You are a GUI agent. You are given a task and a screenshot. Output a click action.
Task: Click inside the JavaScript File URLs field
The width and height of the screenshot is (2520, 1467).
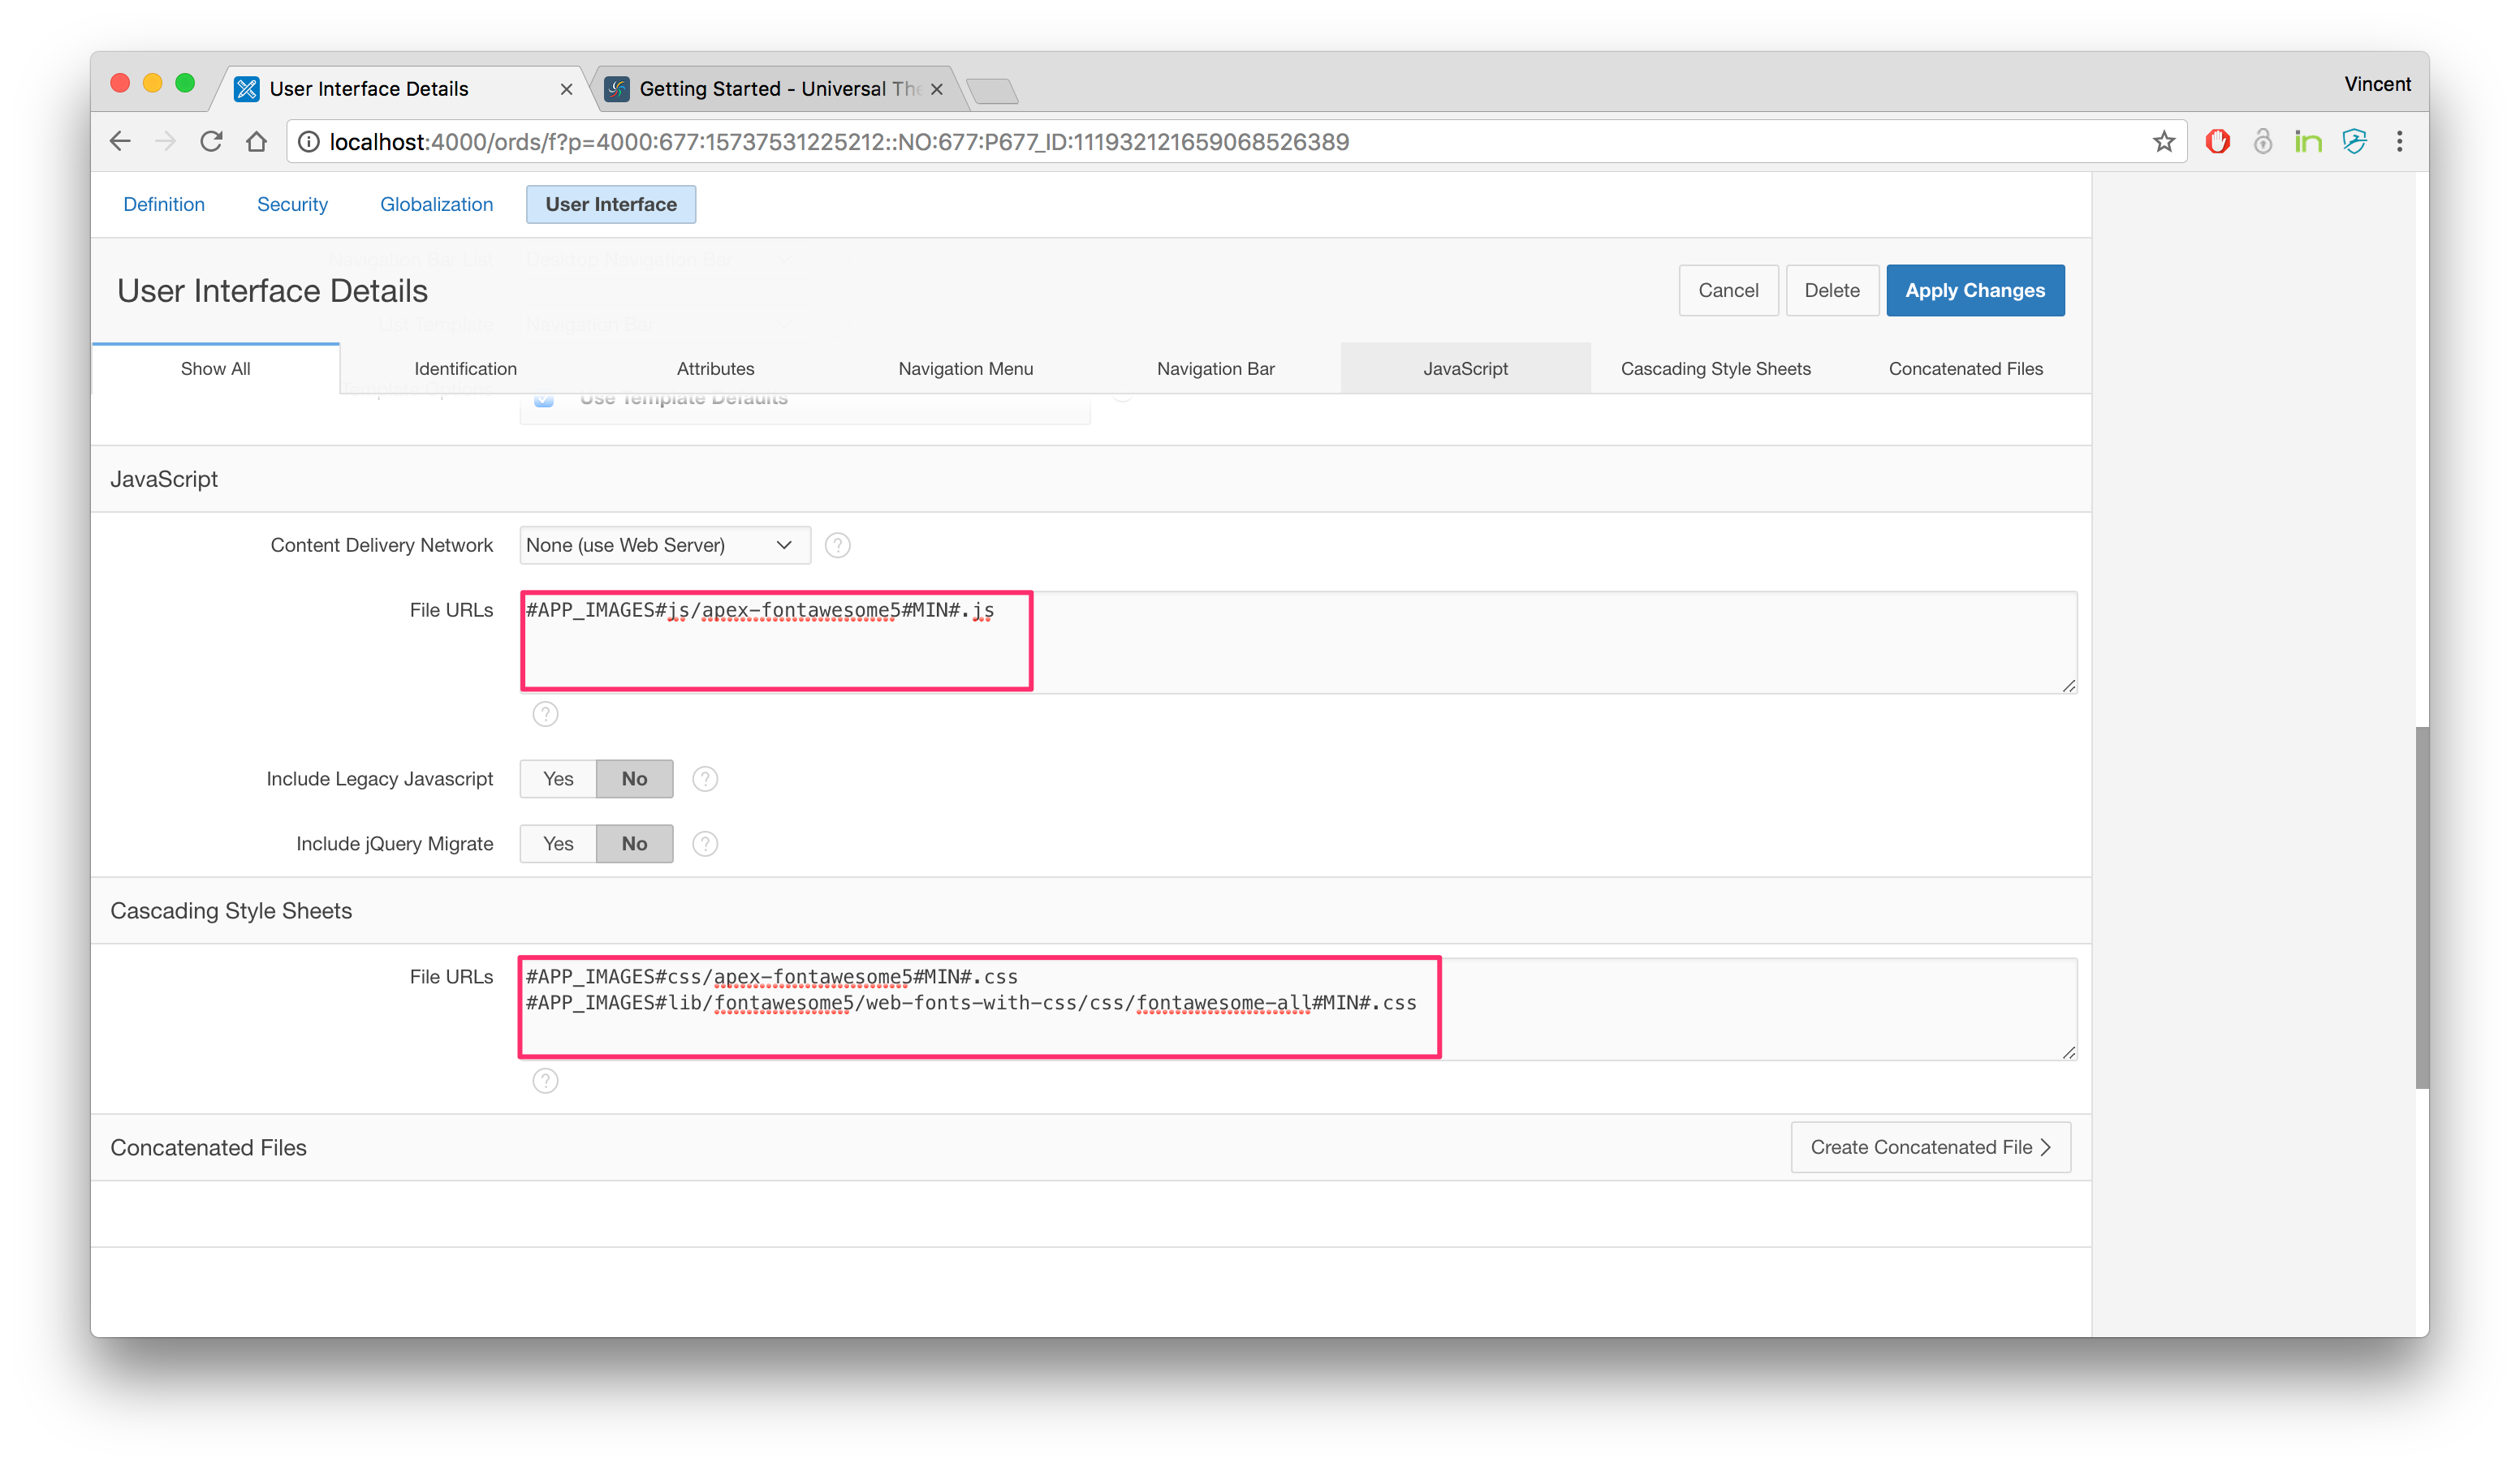click(1298, 643)
